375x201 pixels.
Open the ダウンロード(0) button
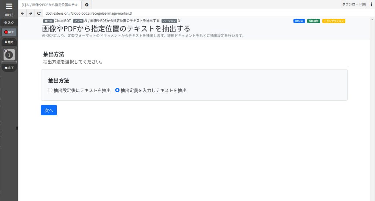[x=354, y=4]
